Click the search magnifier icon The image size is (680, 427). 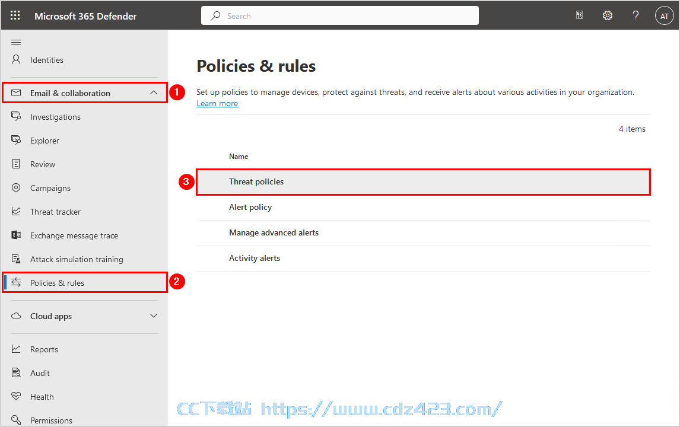(x=215, y=16)
